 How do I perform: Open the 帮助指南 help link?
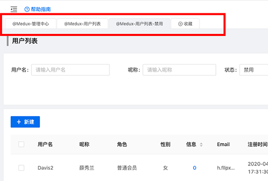point(38,9)
